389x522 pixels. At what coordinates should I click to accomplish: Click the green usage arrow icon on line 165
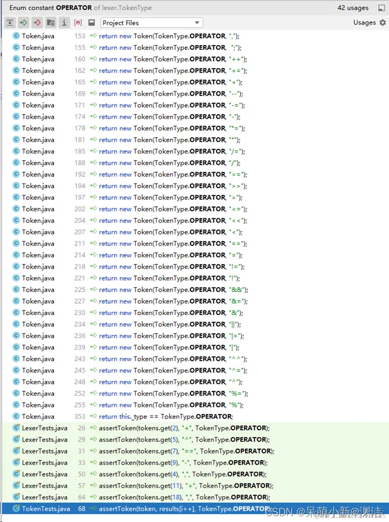[x=94, y=81]
